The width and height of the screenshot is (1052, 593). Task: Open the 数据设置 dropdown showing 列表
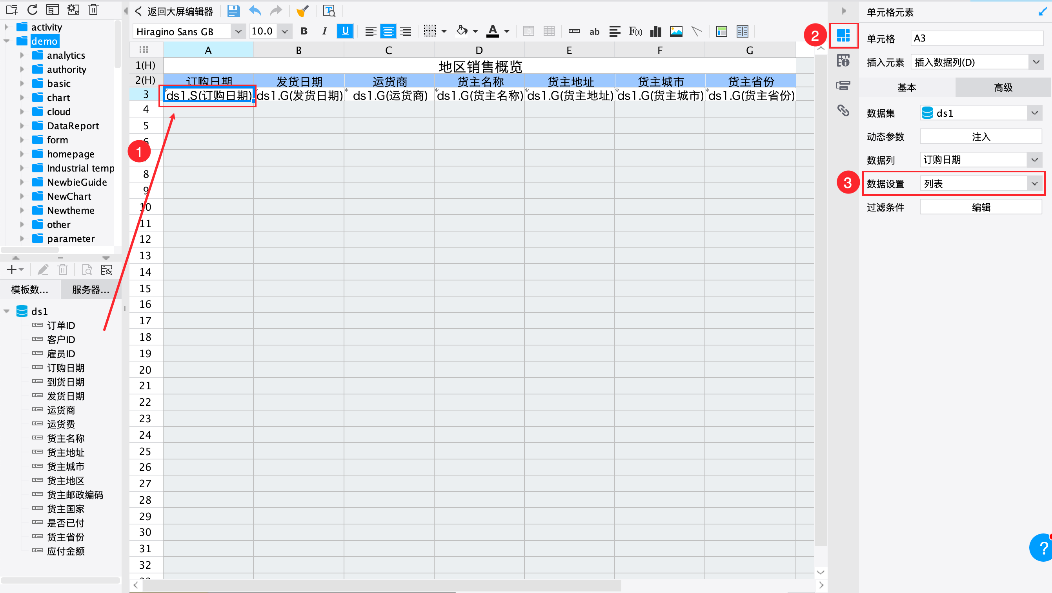click(980, 184)
